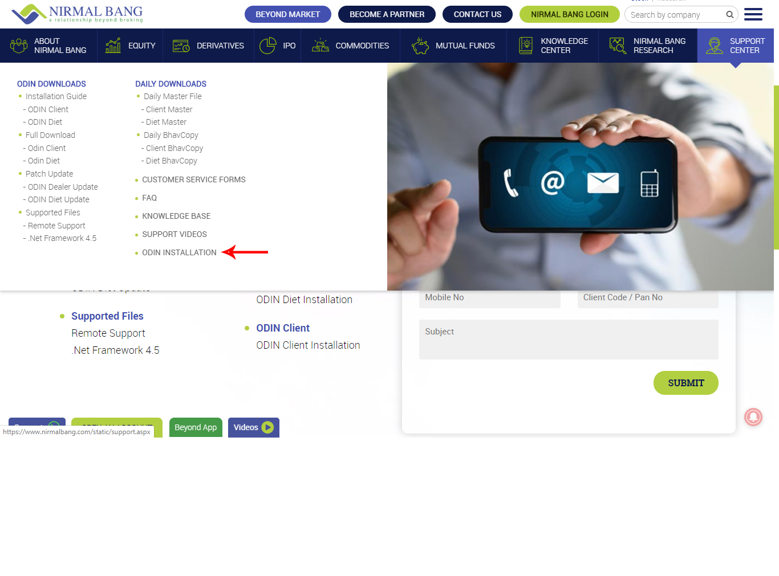This screenshot has width=779, height=576.
Task: Open the hamburger menu icon
Action: [753, 15]
